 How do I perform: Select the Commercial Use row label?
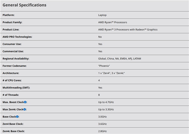13,51
